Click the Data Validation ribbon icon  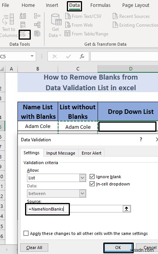23,34
